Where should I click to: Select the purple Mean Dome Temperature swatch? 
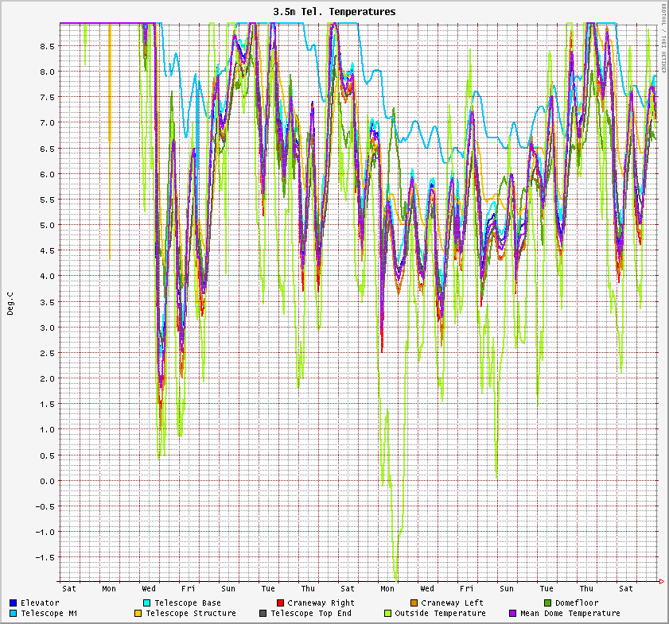click(512, 613)
